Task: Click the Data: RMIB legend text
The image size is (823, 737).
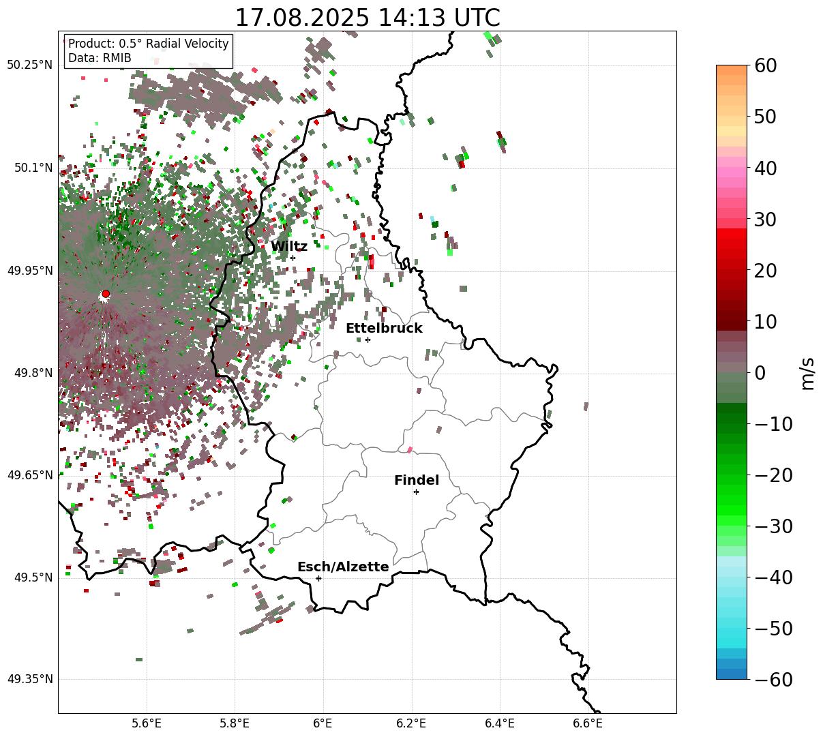Action: (x=100, y=58)
